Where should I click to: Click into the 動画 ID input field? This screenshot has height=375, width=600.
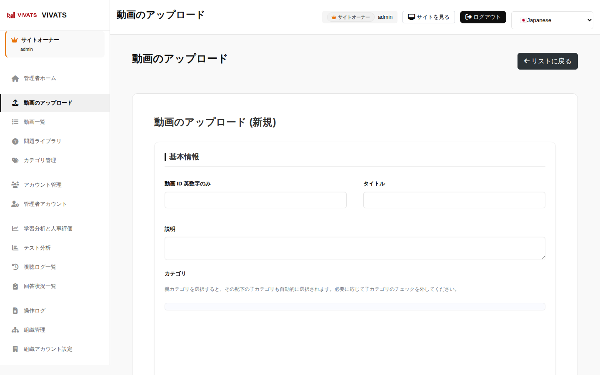coord(255,200)
